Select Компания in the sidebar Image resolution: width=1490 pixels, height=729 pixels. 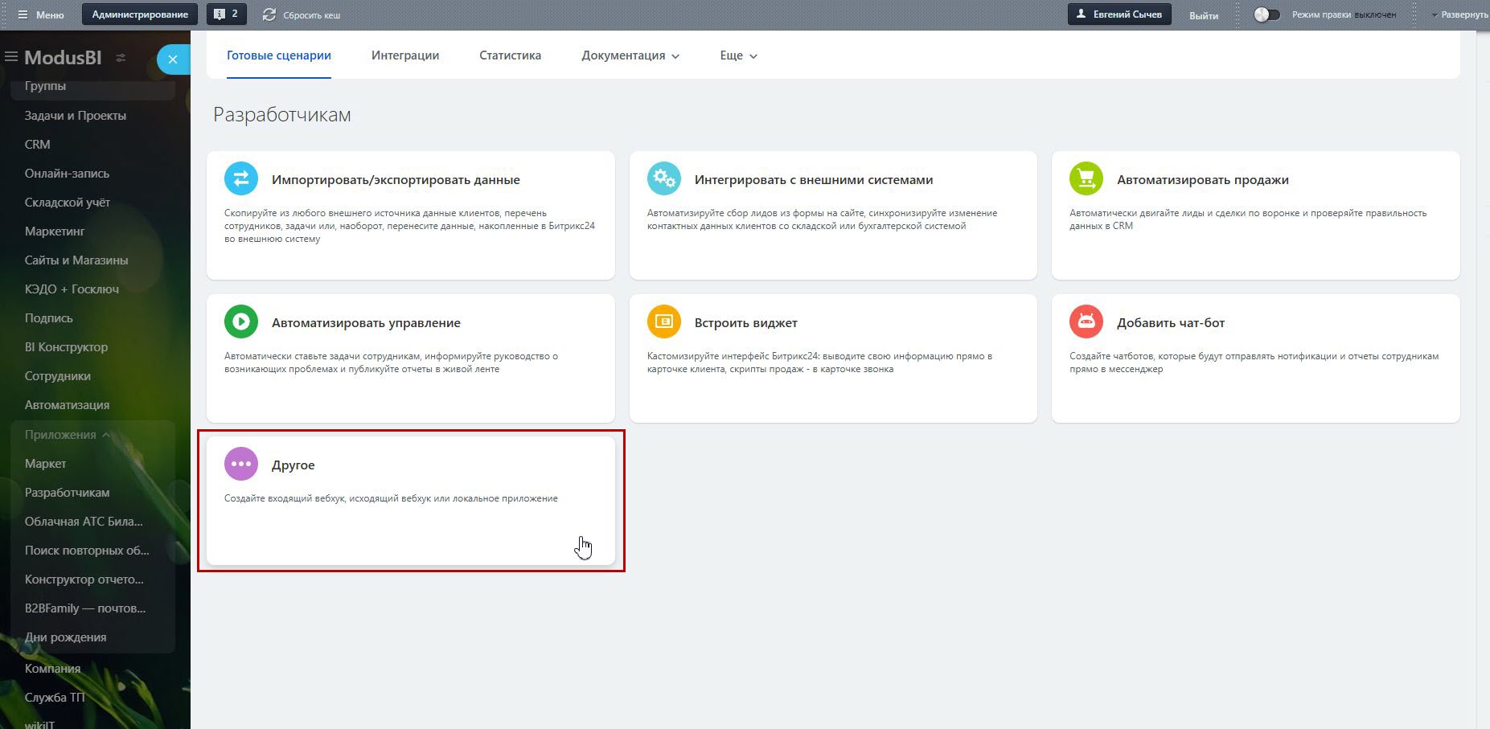(x=53, y=669)
